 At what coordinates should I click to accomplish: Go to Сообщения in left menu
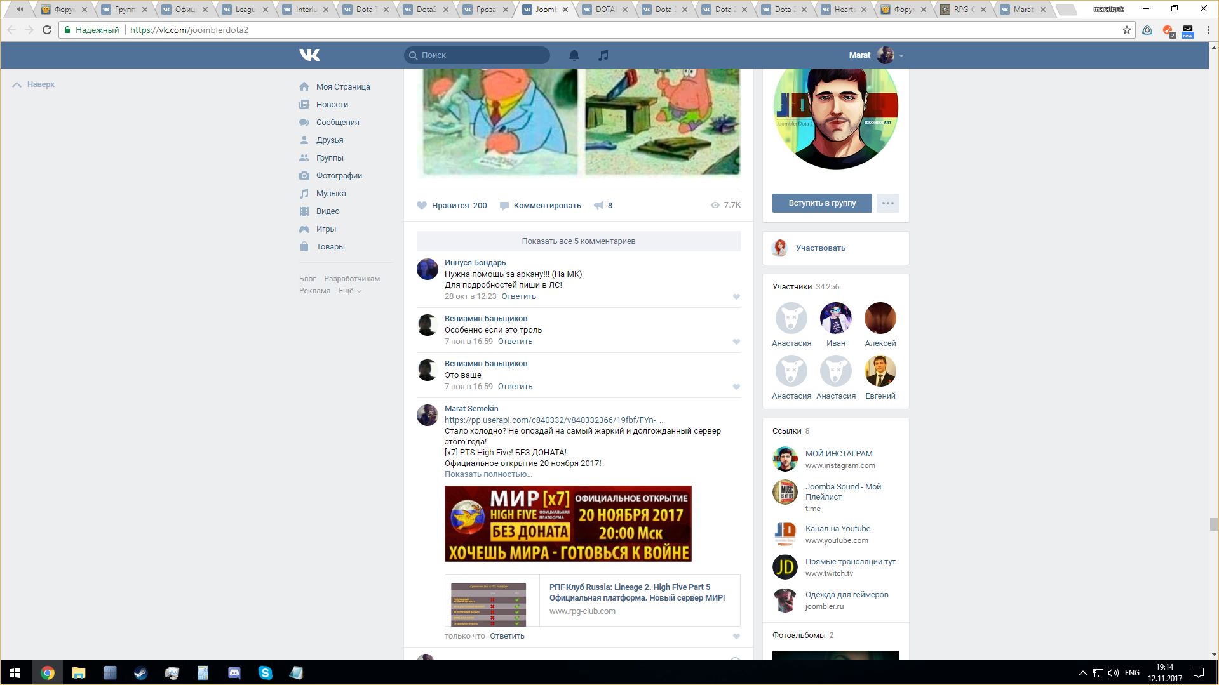click(337, 123)
